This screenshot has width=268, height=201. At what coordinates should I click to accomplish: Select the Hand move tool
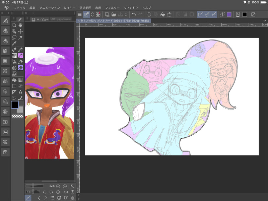pos(20,25)
